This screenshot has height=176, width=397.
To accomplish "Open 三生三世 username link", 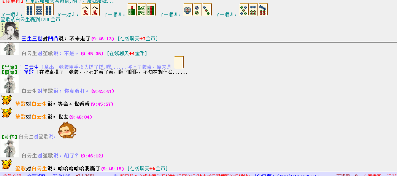I will tap(32, 38).
